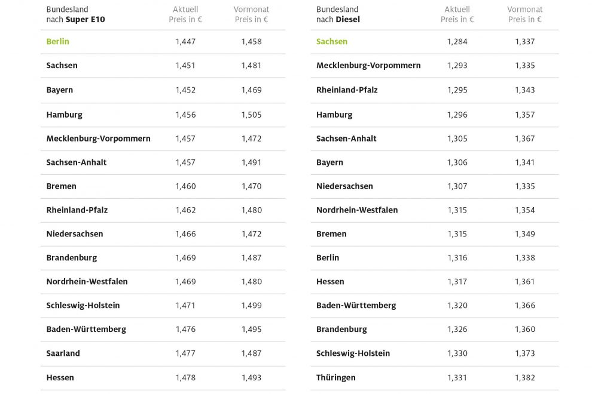Select Hamburg's current E10 price 1,456

[x=185, y=115]
